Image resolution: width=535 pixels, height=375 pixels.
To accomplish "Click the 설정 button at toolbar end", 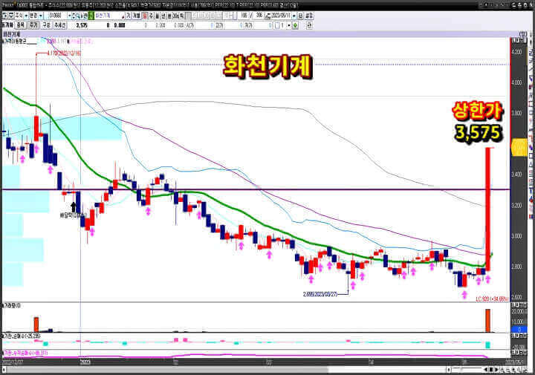I will [309, 16].
